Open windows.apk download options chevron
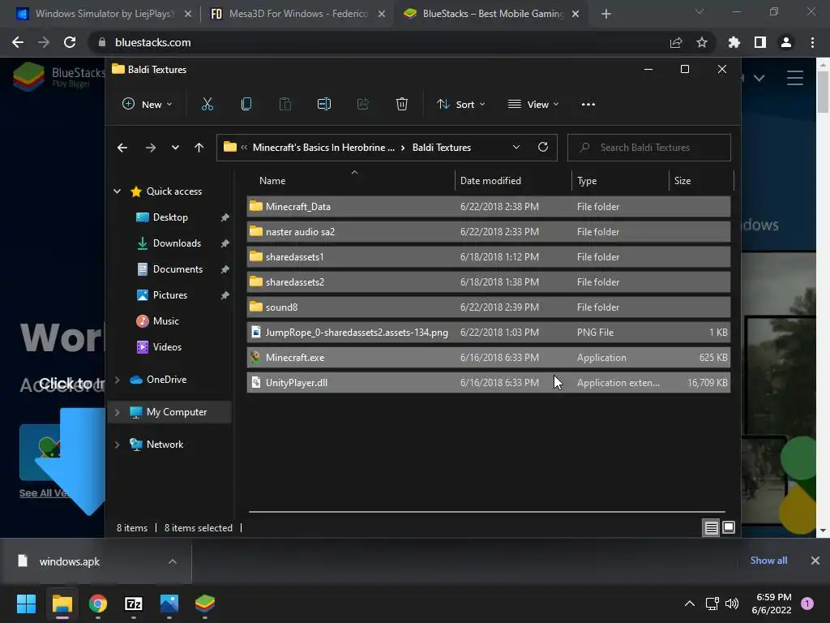Viewport: 830px width, 623px height. pos(173,561)
